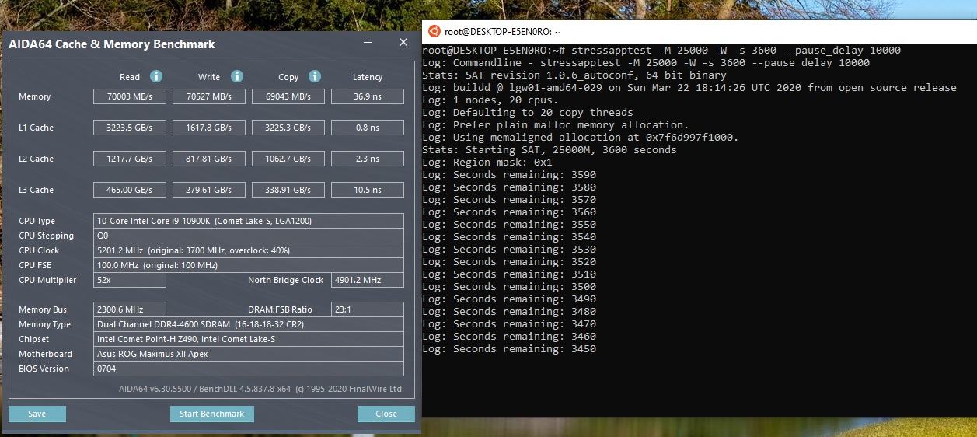Click terminal line Prefer plain malloc memory allocation
The width and height of the screenshot is (977, 437).
(556, 124)
